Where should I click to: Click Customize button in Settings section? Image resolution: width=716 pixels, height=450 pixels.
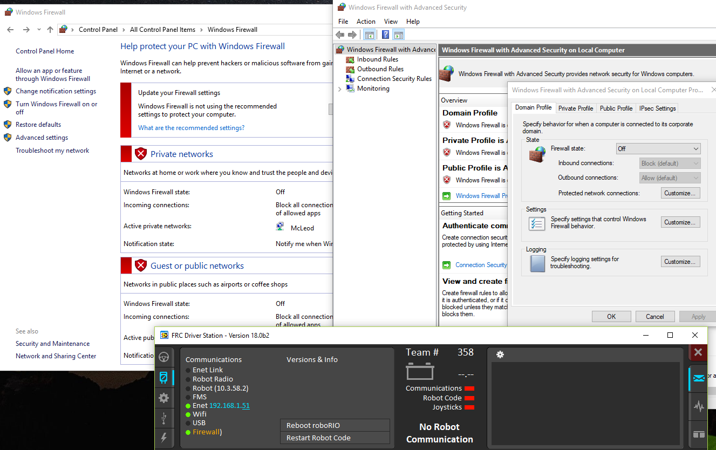click(680, 222)
